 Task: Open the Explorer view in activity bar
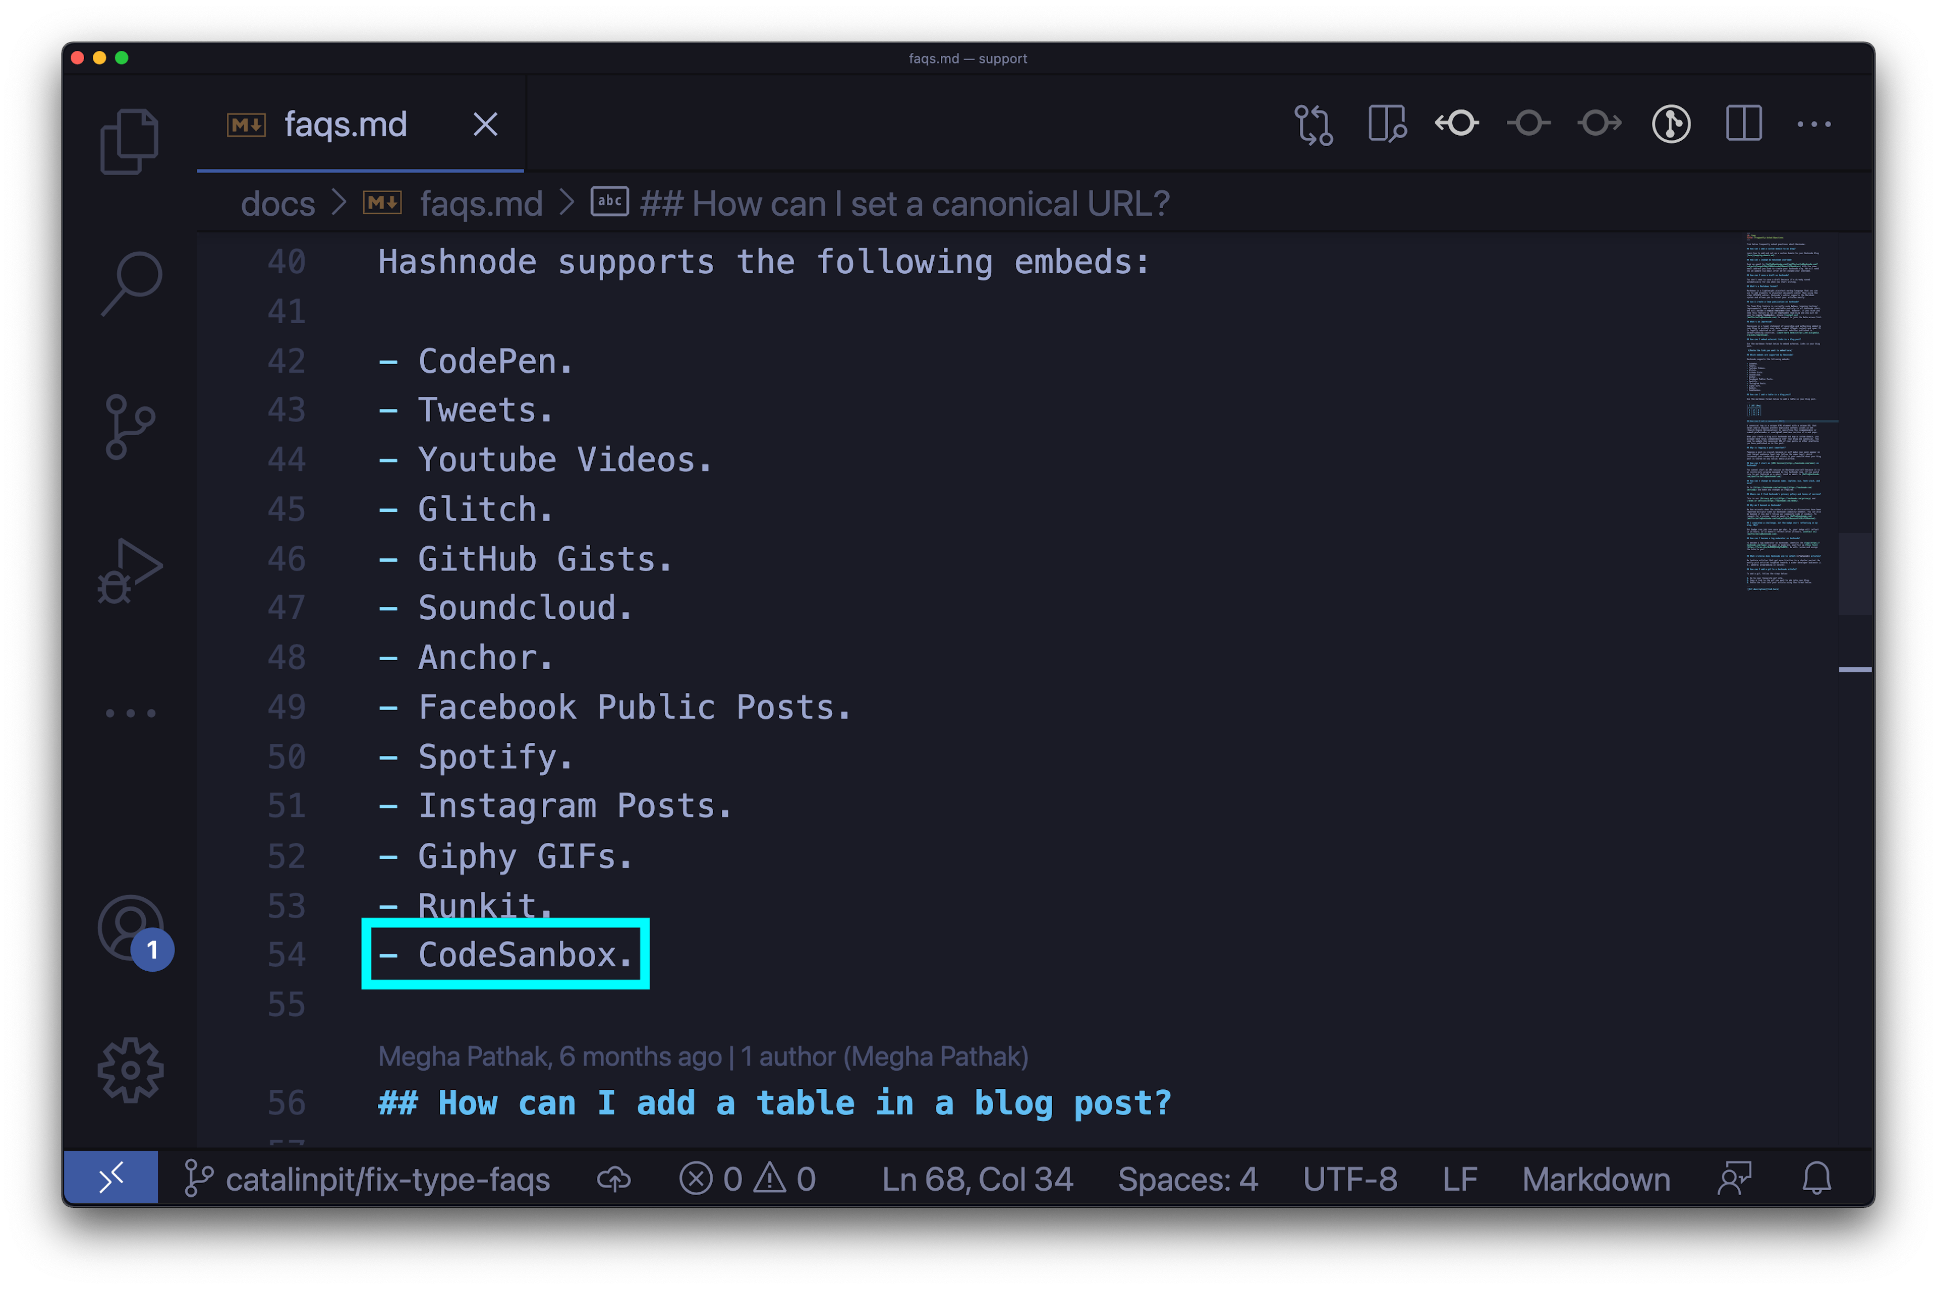coord(129,141)
